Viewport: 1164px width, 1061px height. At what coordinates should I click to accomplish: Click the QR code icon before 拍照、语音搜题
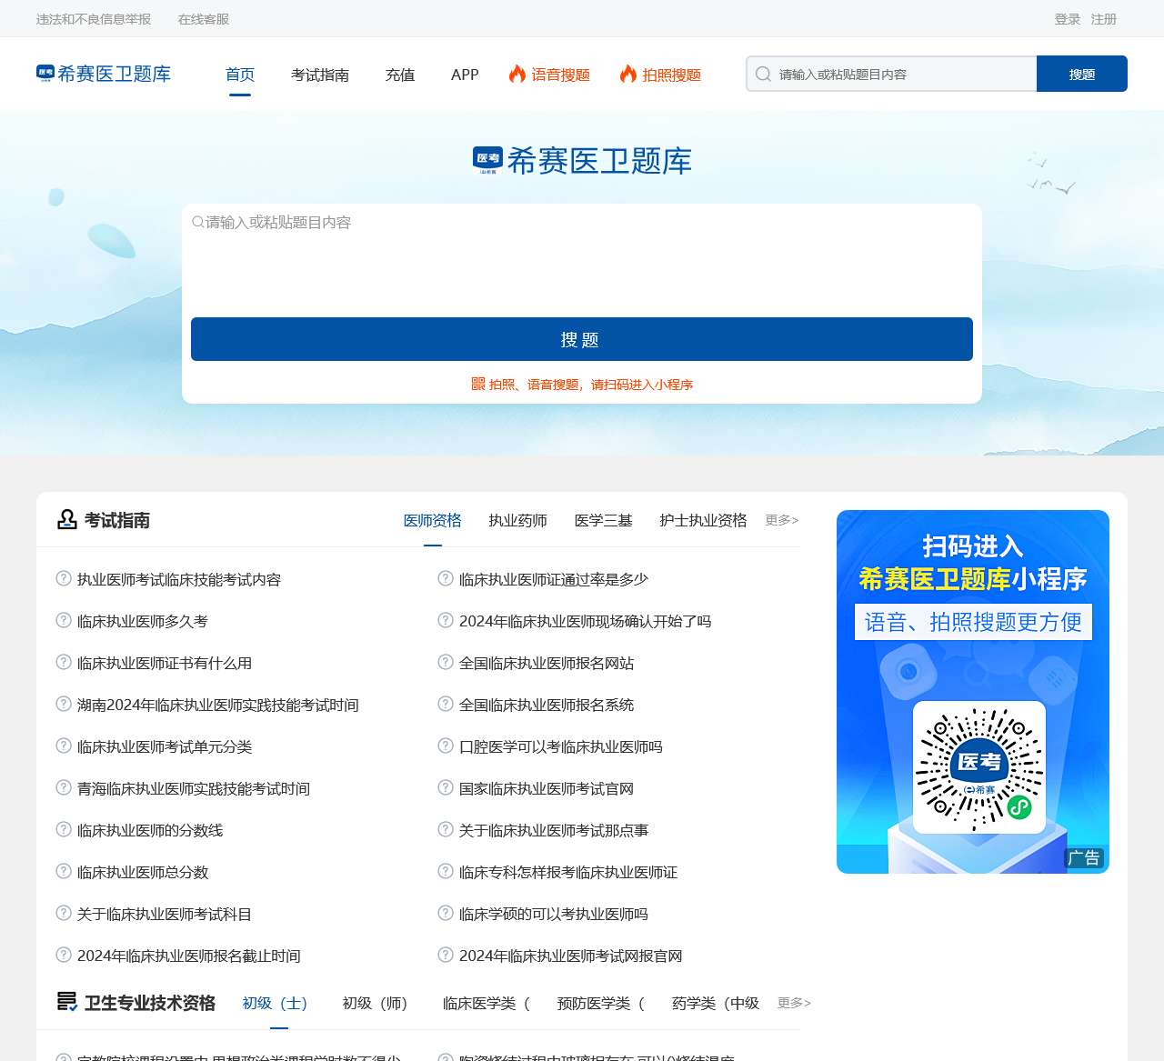point(478,384)
